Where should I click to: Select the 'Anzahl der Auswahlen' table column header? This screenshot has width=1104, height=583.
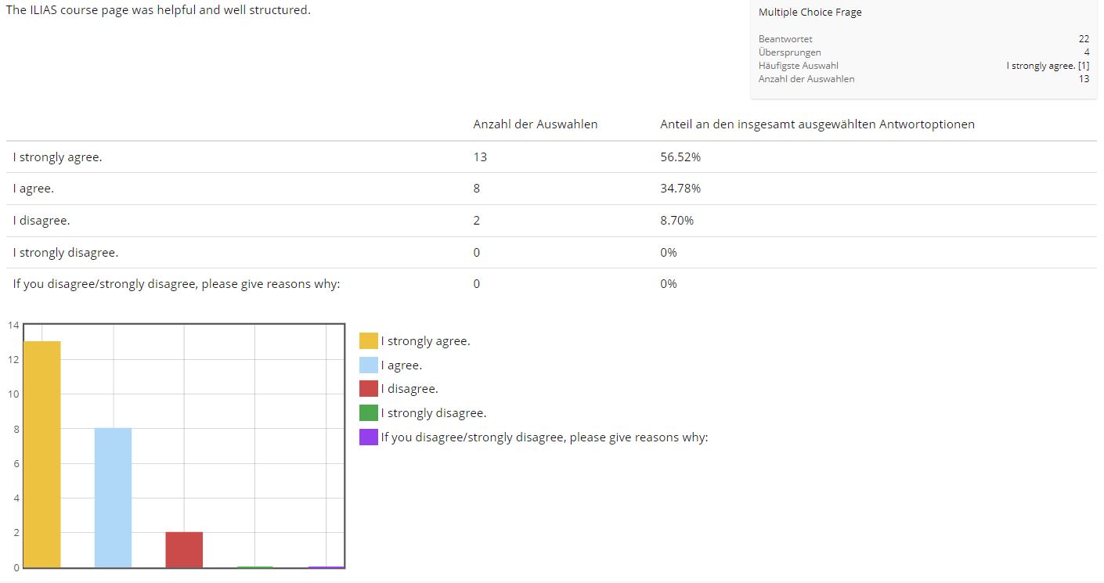pos(535,124)
